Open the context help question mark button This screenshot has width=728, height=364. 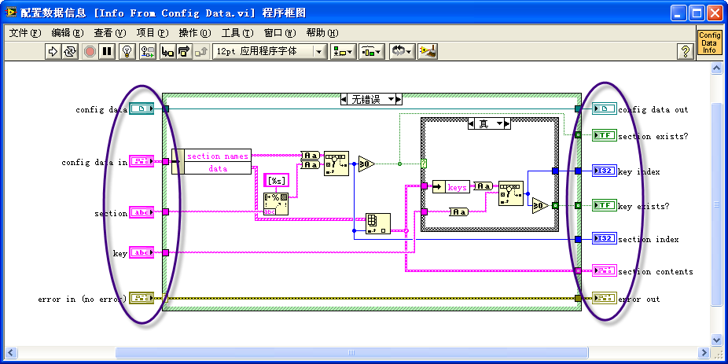685,51
